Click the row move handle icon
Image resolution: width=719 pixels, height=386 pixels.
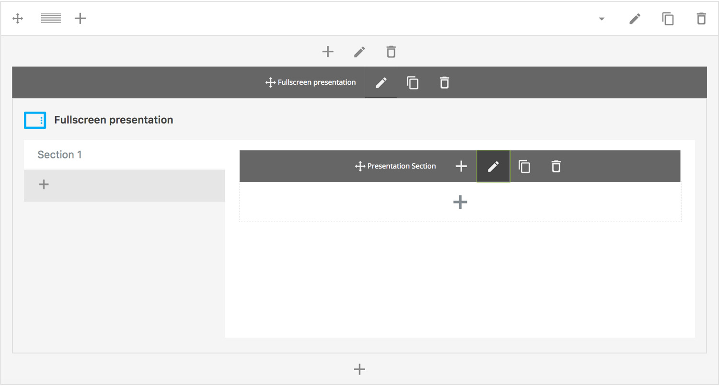point(18,19)
